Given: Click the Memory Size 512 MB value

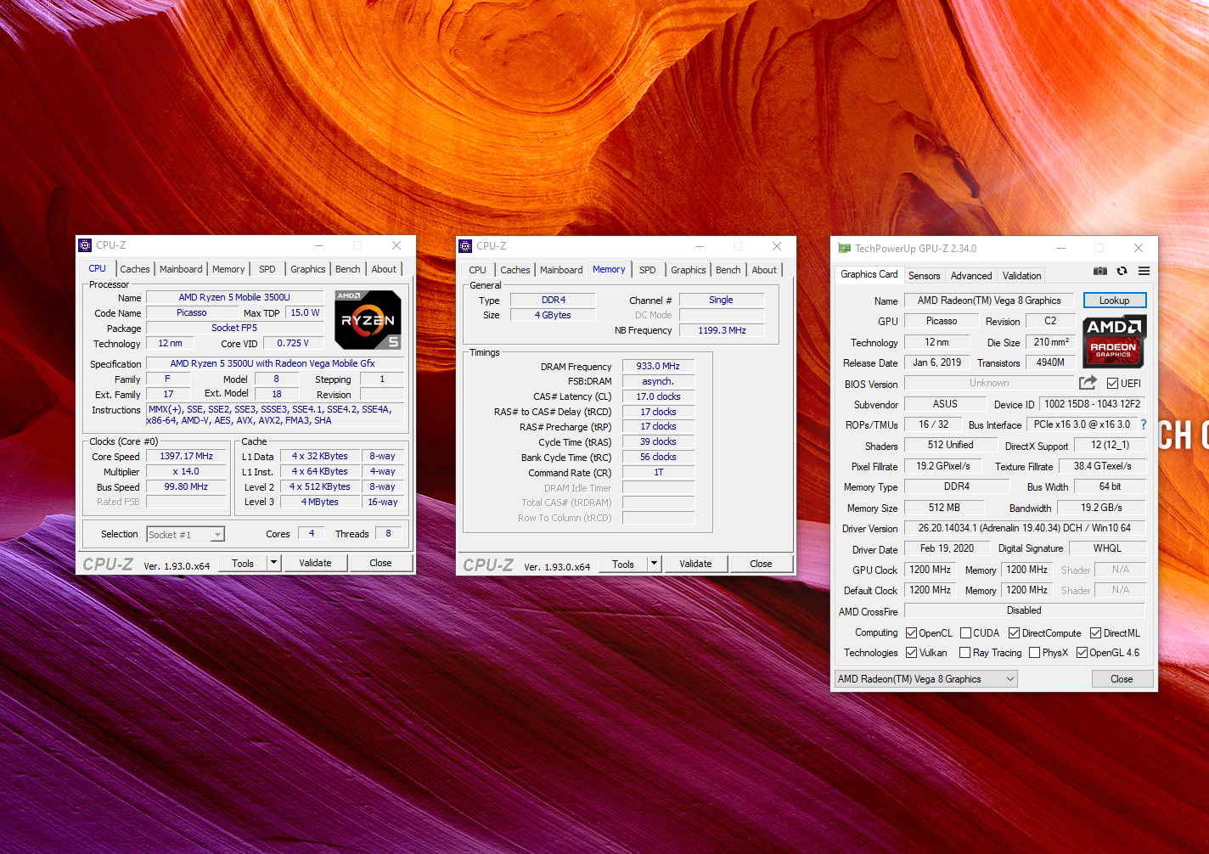Looking at the screenshot, I should (x=944, y=508).
